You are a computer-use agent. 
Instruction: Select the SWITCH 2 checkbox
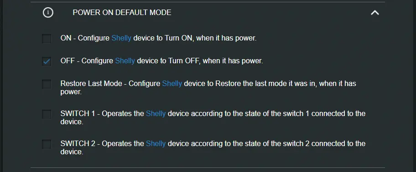(47, 144)
